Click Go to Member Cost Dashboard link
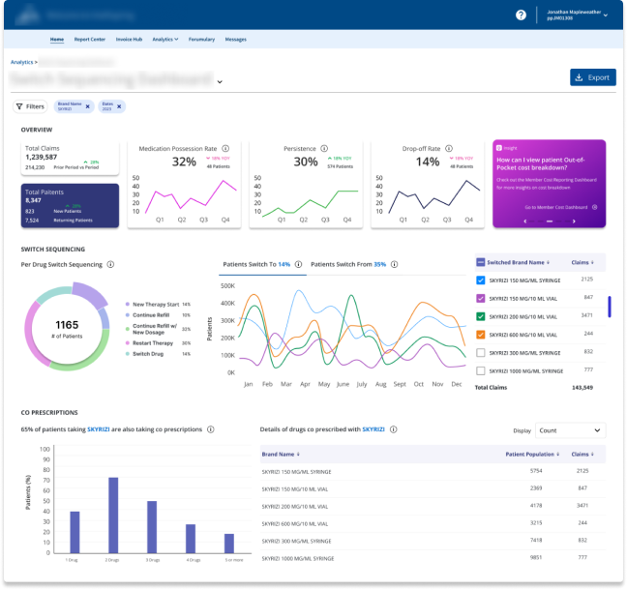 555,207
